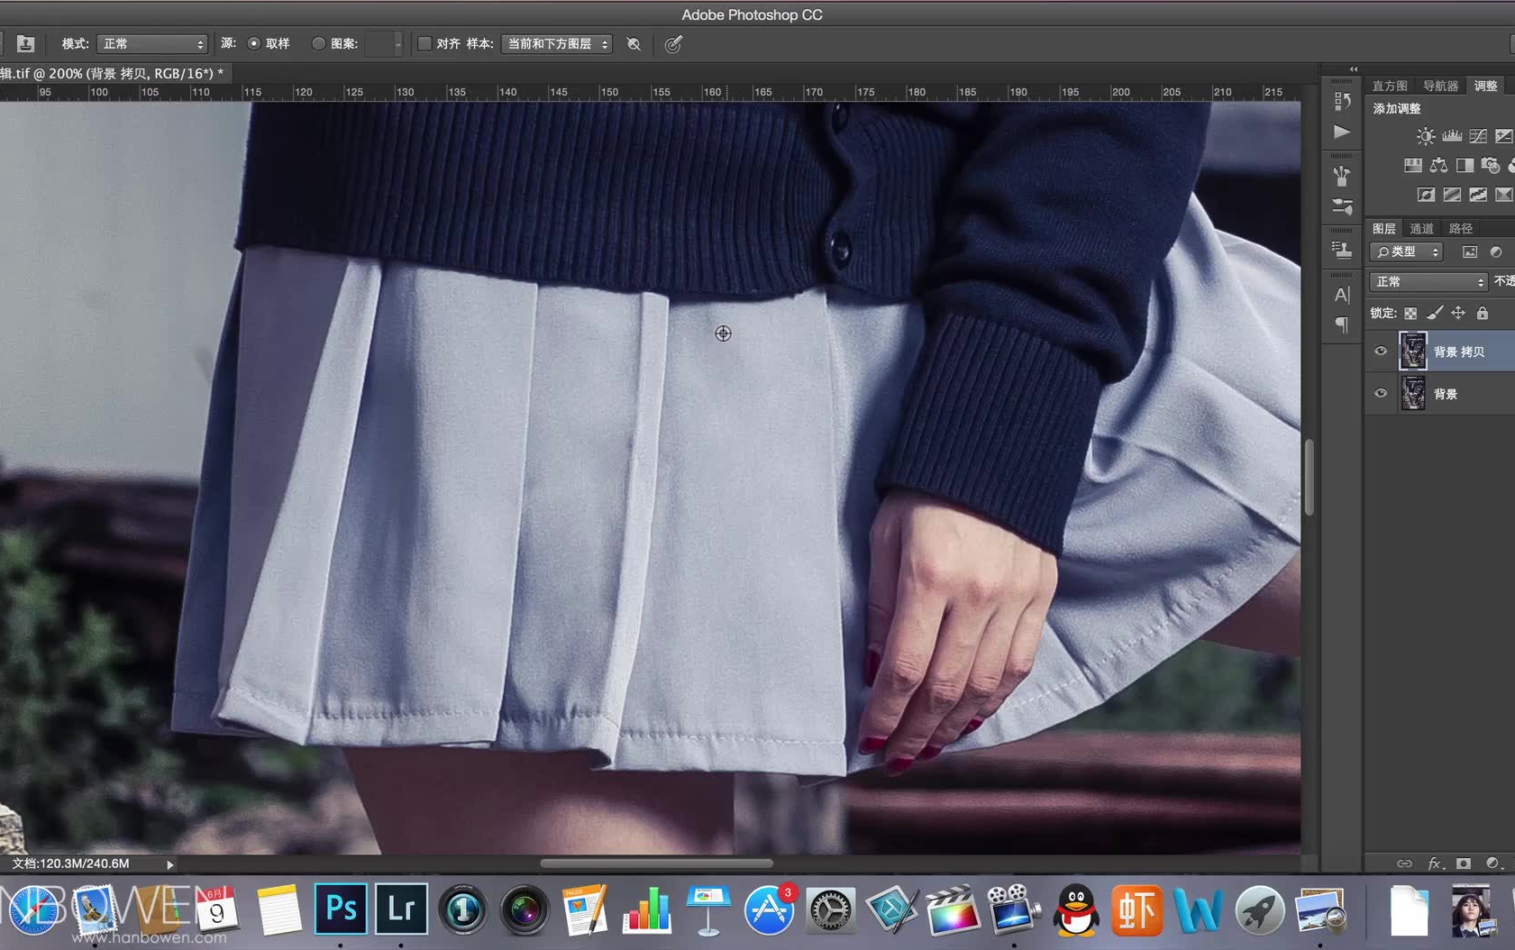Expand the 类型 layer filter dropdown

pyautogui.click(x=1406, y=252)
